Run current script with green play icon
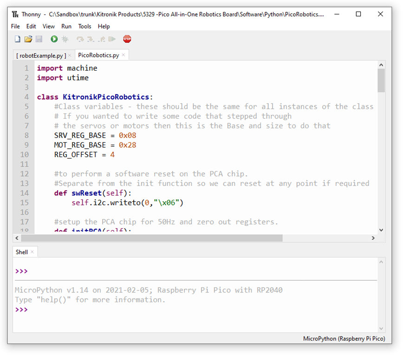The height and width of the screenshot is (356, 404). click(x=54, y=40)
